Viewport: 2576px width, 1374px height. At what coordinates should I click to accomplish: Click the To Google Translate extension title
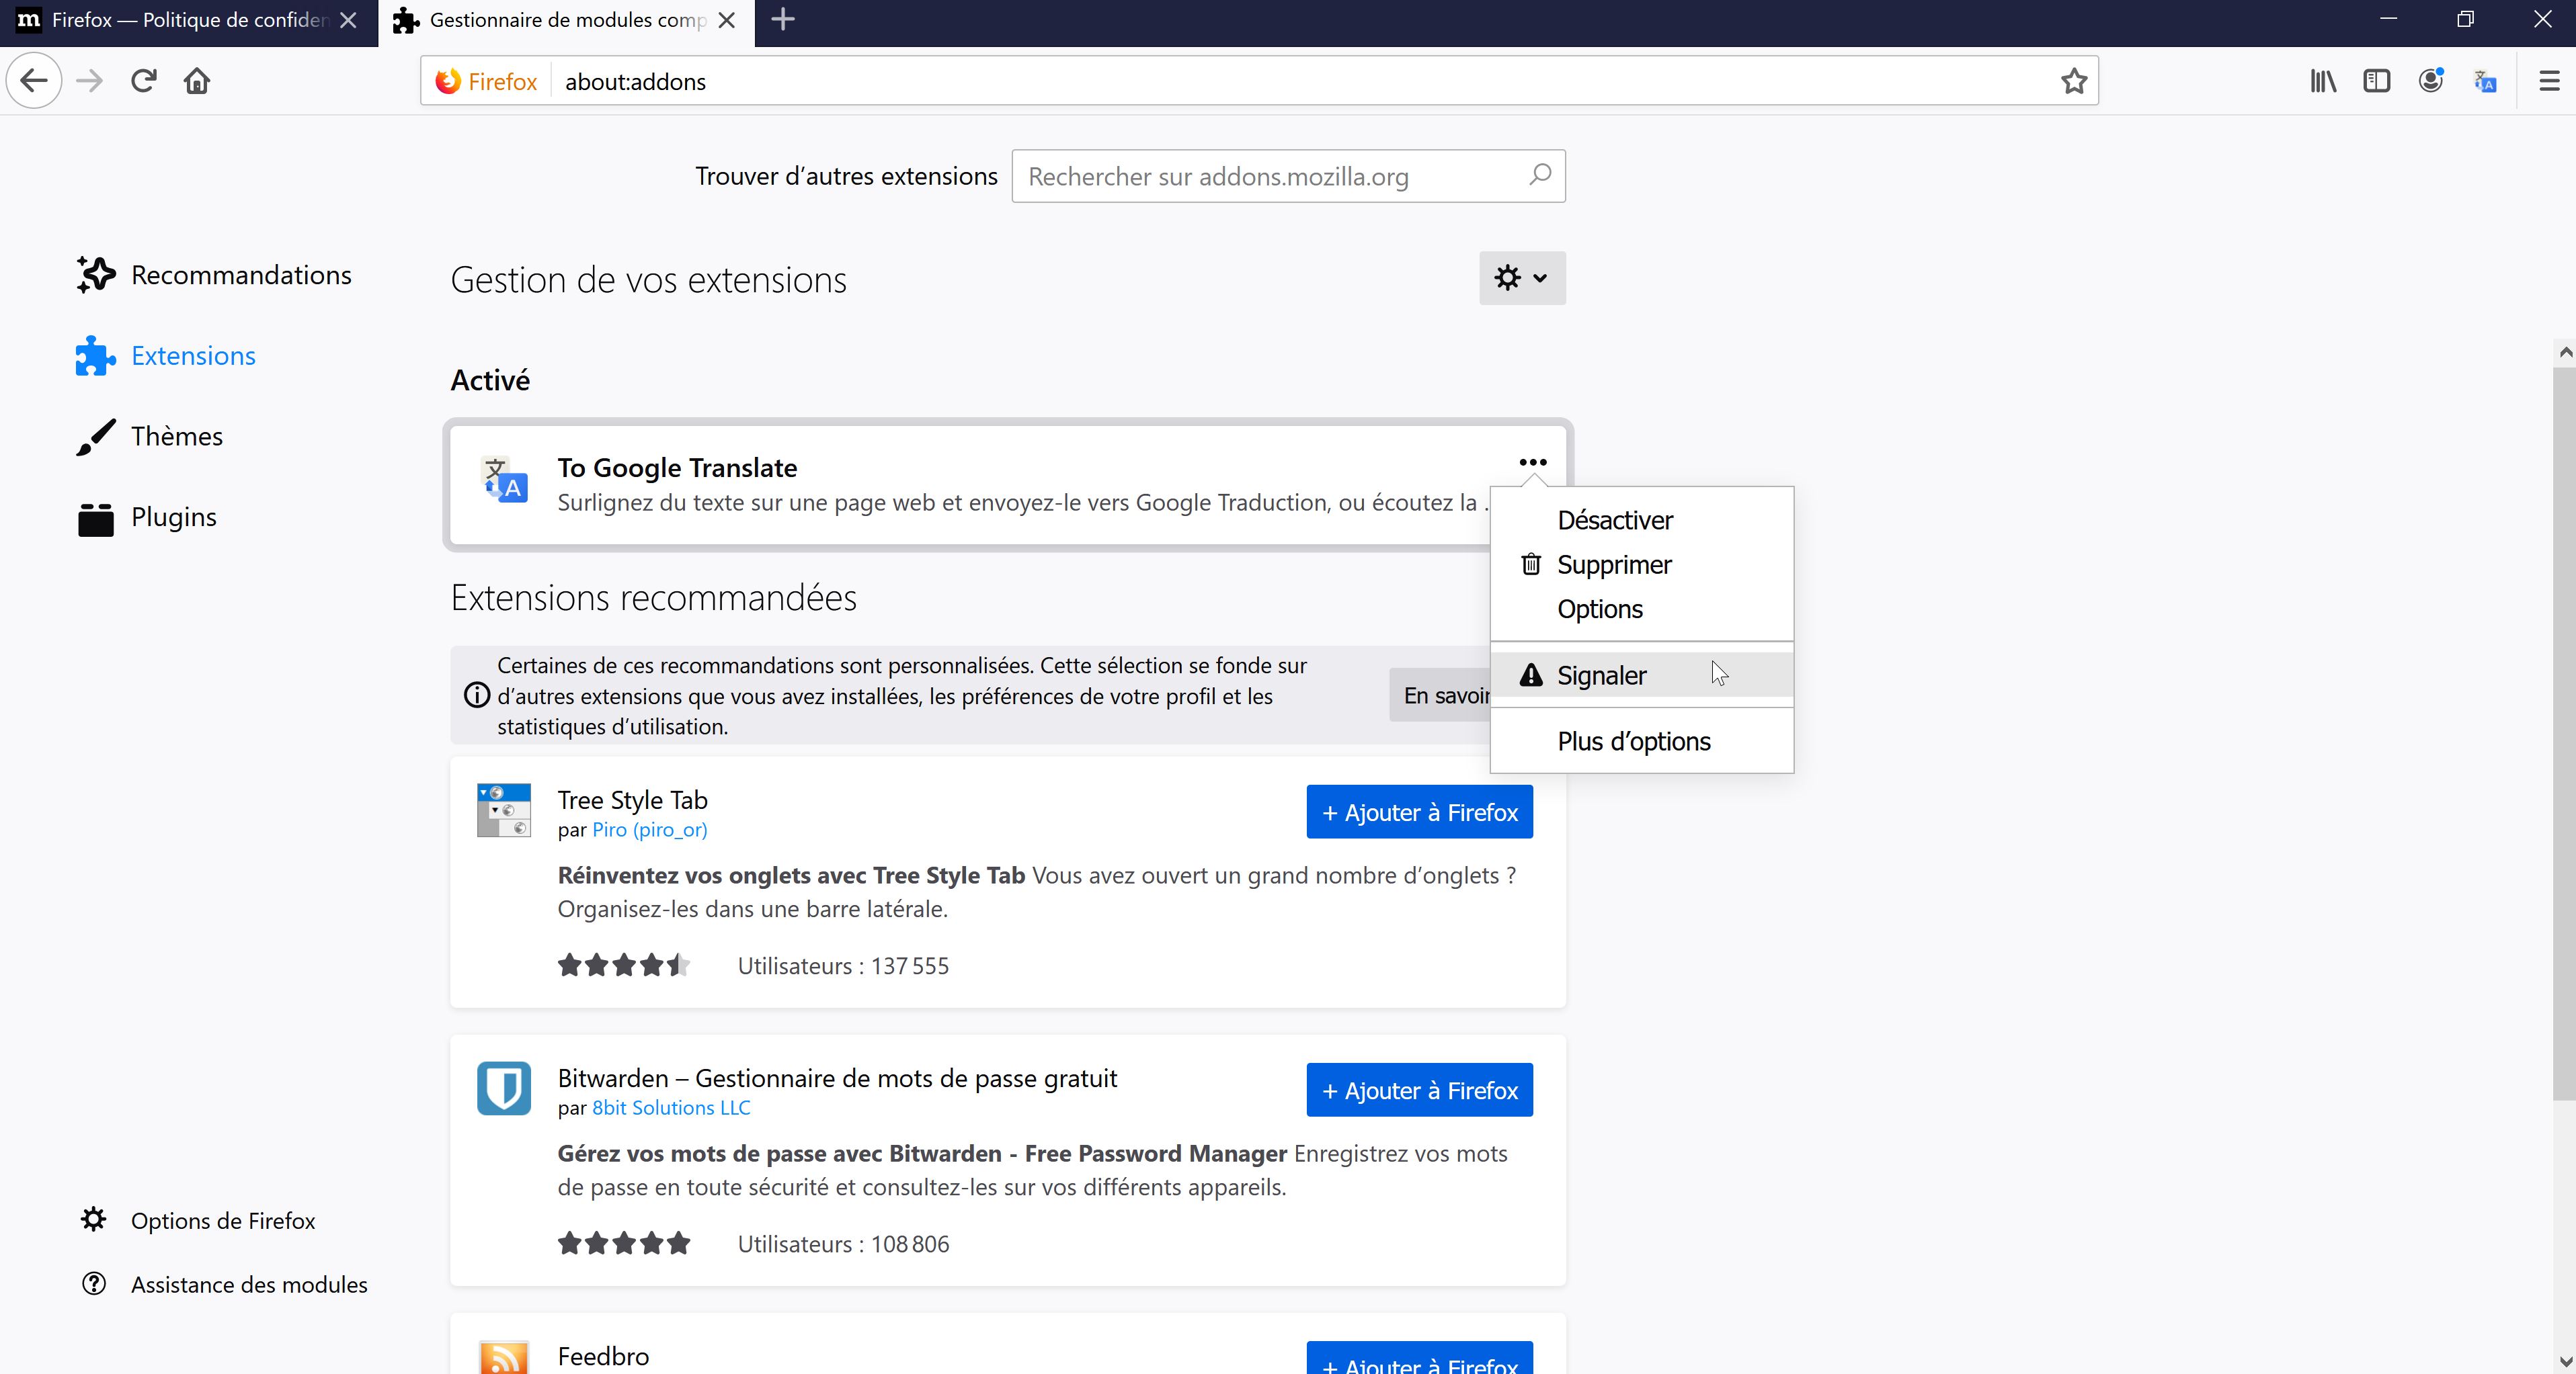677,468
